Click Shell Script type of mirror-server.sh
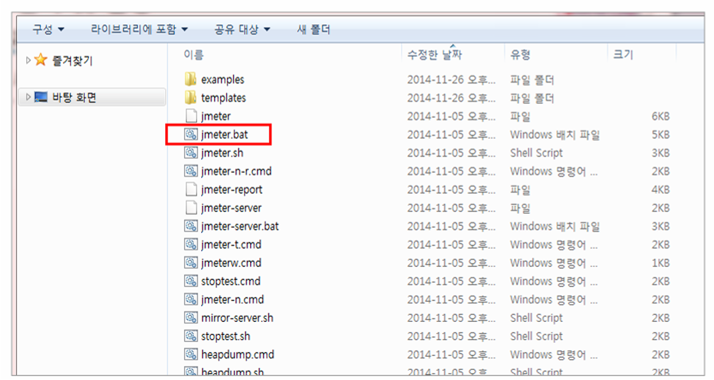Screen dimensions: 714x380 pos(536,318)
